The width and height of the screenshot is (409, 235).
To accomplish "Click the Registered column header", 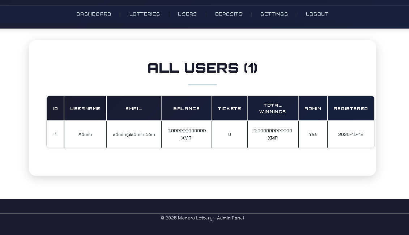I will click(351, 108).
